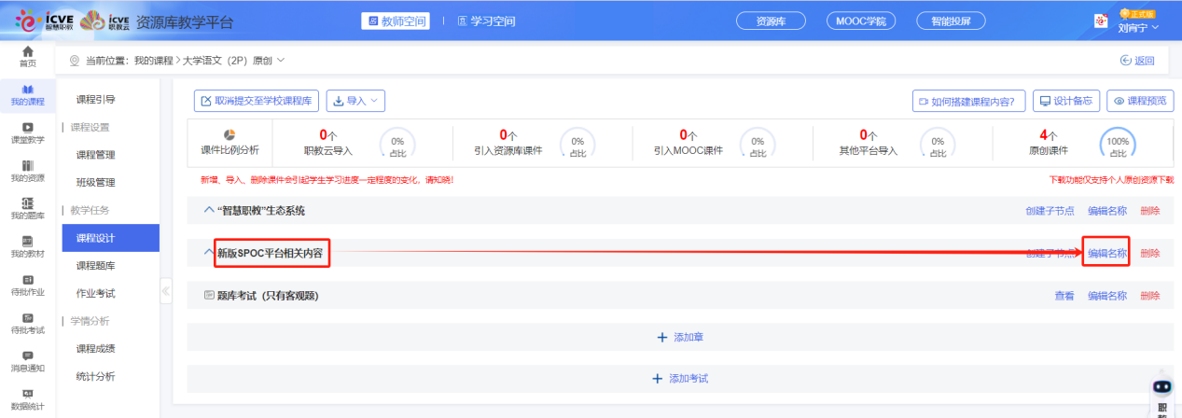
Task: Click the 首页 home icon in sidebar
Action: coord(28,51)
